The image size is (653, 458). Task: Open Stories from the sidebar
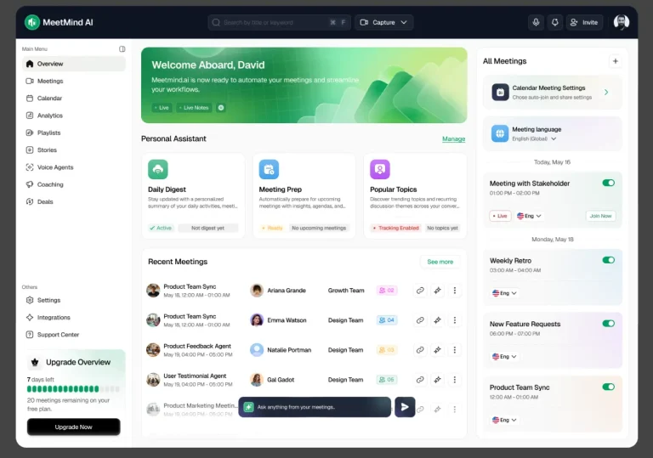point(74,150)
